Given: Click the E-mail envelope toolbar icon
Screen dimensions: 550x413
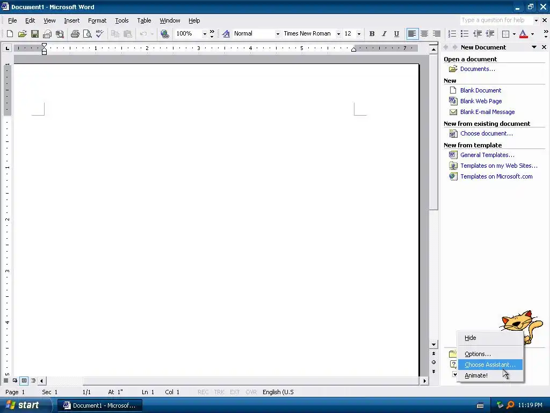Looking at the screenshot, I should click(47, 34).
